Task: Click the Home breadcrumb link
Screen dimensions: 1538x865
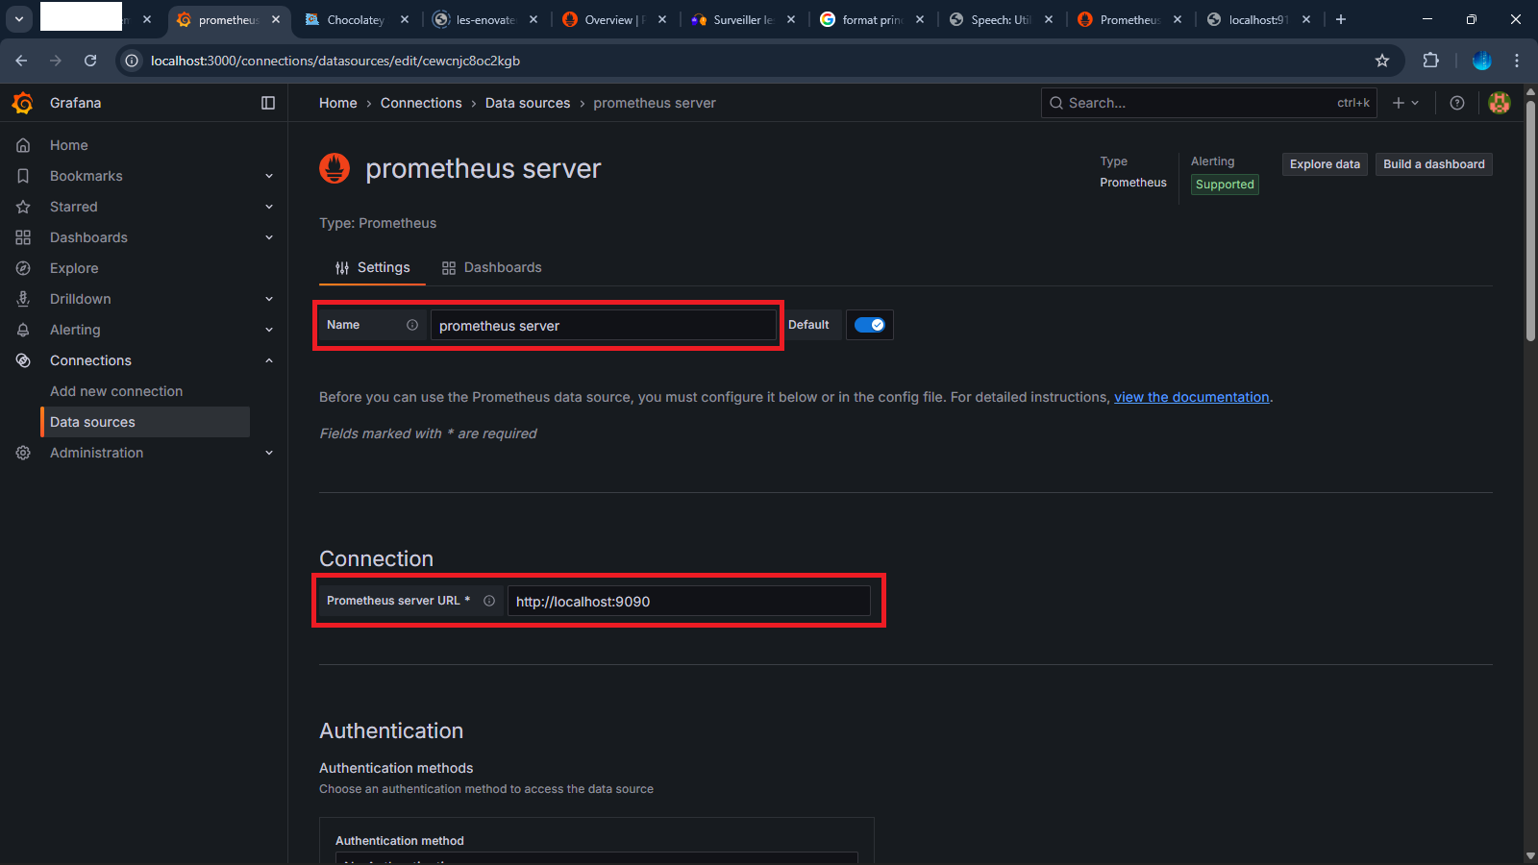Action: click(338, 103)
